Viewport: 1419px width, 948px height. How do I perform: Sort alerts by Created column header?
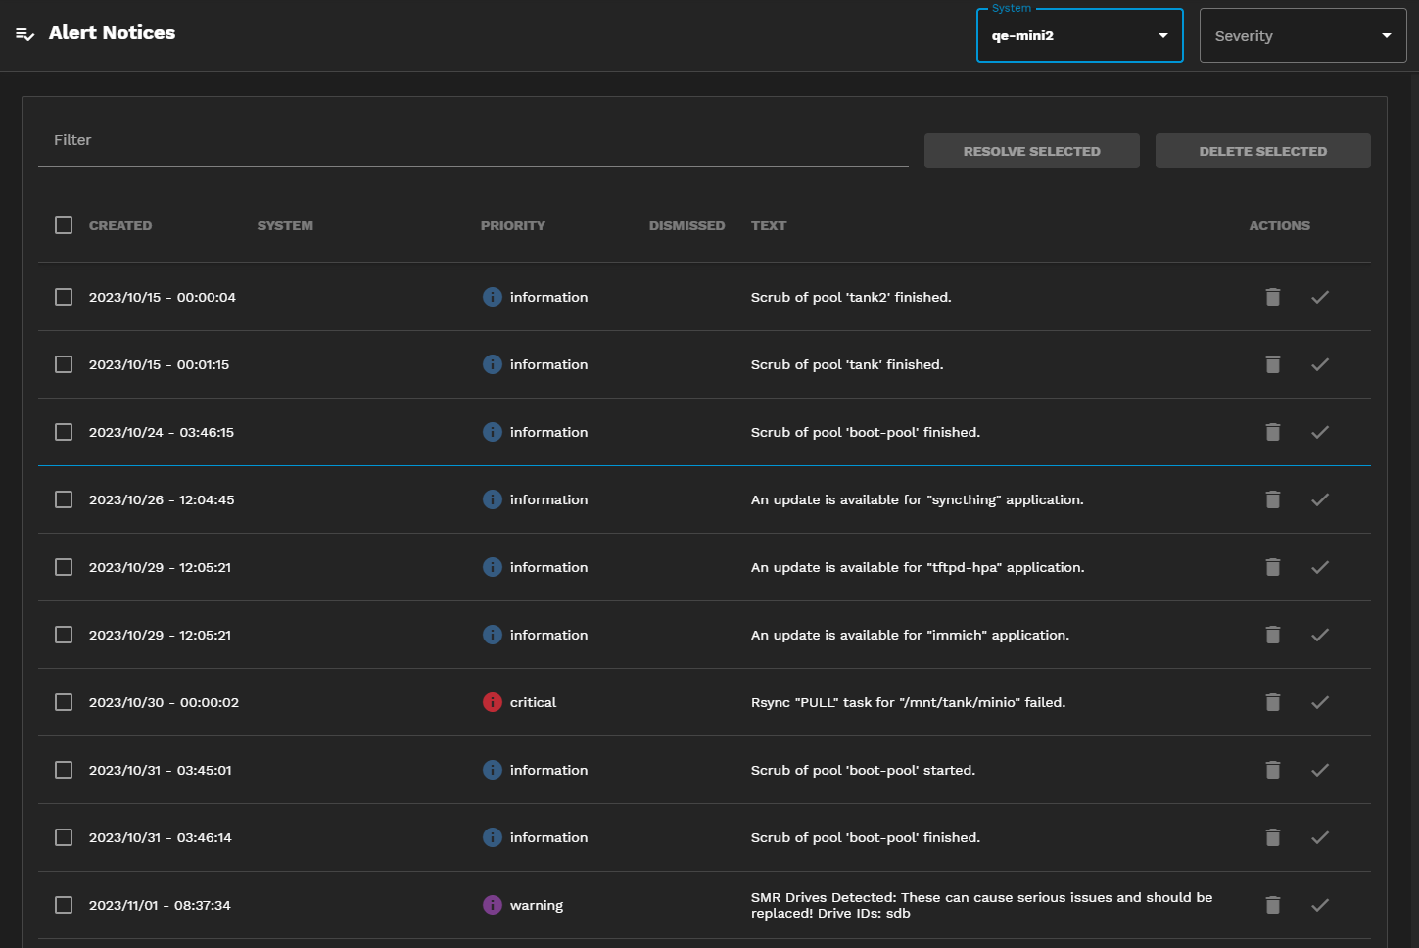coord(120,225)
